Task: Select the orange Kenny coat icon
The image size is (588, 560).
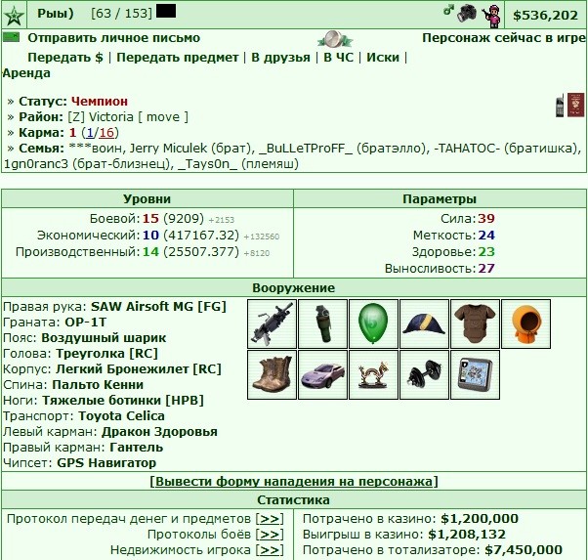Action: point(525,323)
